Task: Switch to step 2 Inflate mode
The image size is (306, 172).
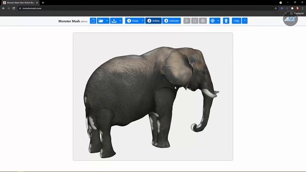Action: pyautogui.click(x=153, y=21)
